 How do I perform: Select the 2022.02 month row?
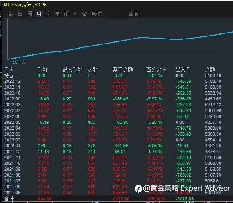coord(113,140)
